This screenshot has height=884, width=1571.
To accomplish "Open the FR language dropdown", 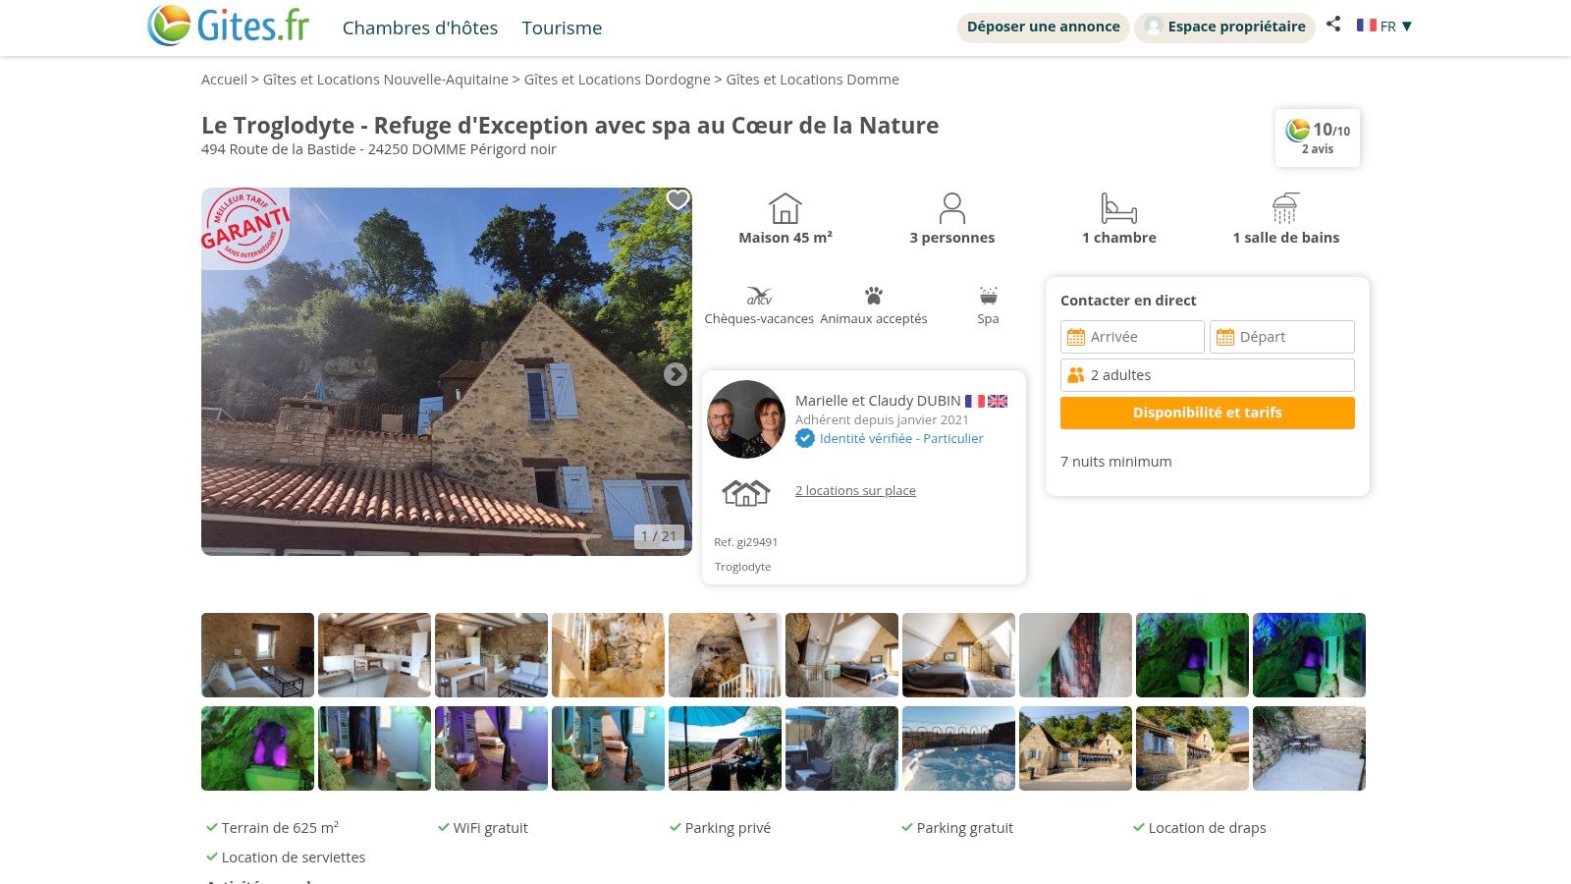I will point(1384,26).
